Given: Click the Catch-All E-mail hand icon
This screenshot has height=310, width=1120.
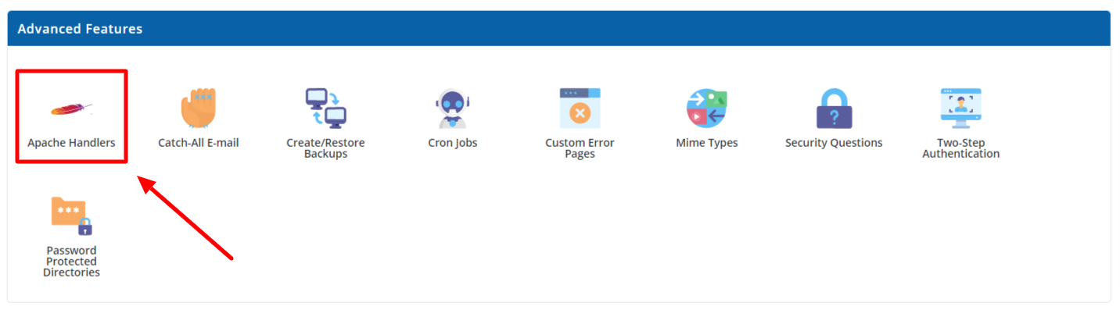Looking at the screenshot, I should [198, 109].
